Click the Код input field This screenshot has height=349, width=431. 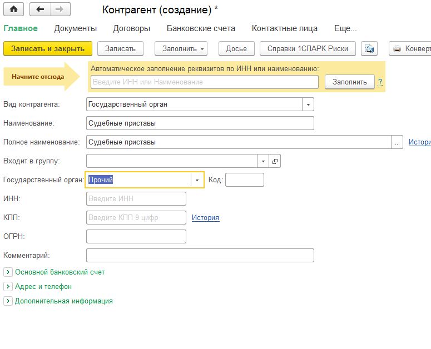coord(245,180)
